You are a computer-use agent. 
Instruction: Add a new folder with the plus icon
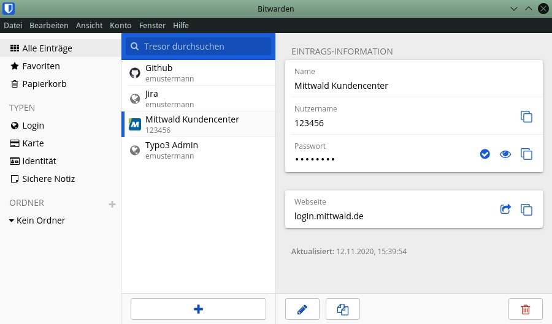tap(112, 204)
